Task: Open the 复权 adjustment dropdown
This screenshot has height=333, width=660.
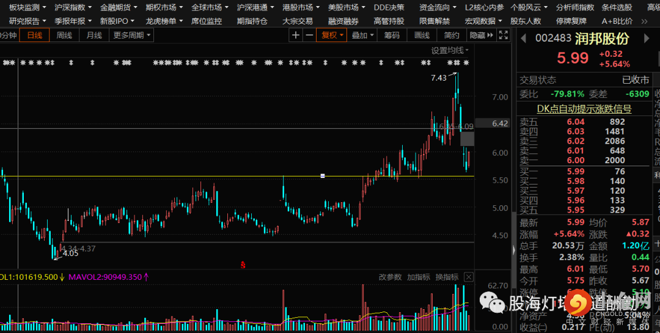Action: [x=332, y=35]
